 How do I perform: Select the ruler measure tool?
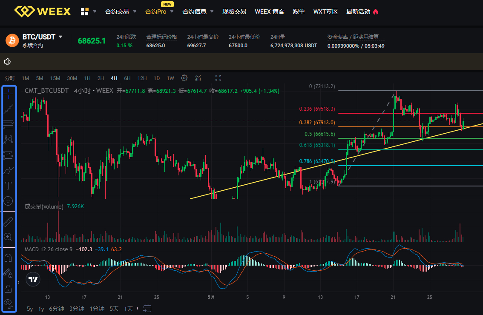pyautogui.click(x=9, y=221)
